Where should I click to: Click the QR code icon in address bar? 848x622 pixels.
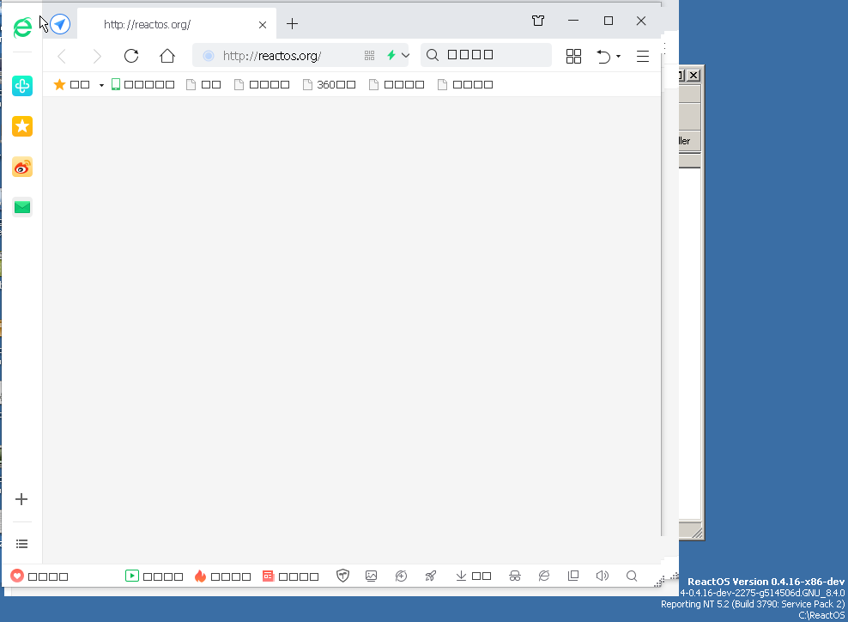point(370,56)
